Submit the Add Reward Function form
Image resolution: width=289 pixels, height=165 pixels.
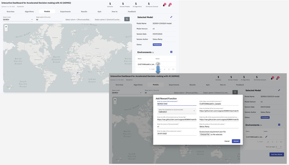[236, 141]
